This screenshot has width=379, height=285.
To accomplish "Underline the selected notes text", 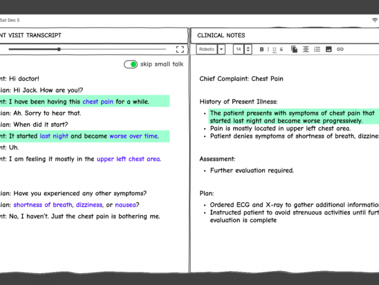I will pos(274,49).
